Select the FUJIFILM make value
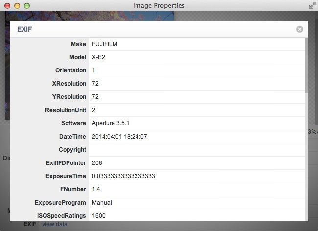 [x=105, y=44]
